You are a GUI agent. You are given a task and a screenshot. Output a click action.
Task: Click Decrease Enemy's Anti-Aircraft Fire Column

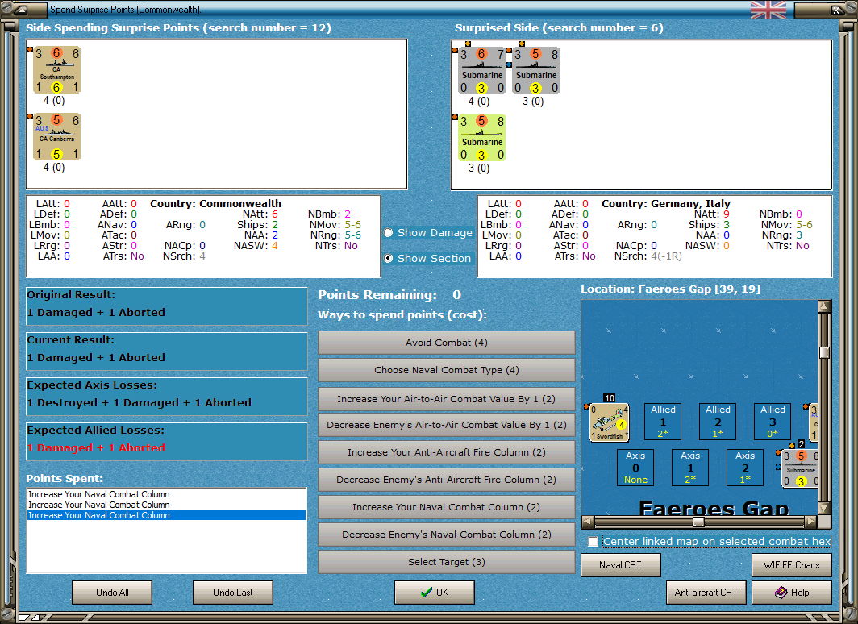(x=447, y=480)
